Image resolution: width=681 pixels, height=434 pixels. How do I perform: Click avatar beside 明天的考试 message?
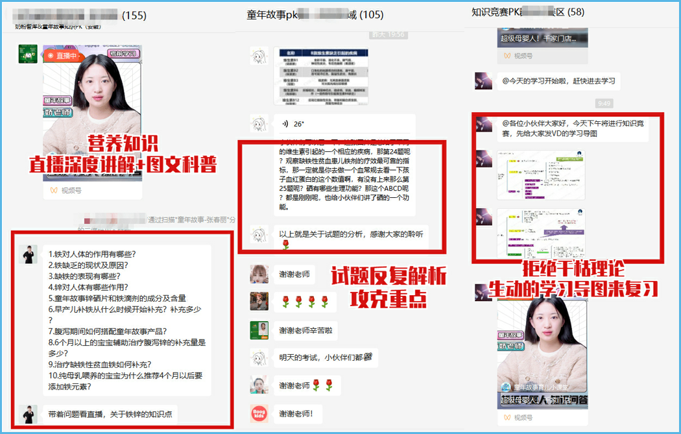(259, 357)
